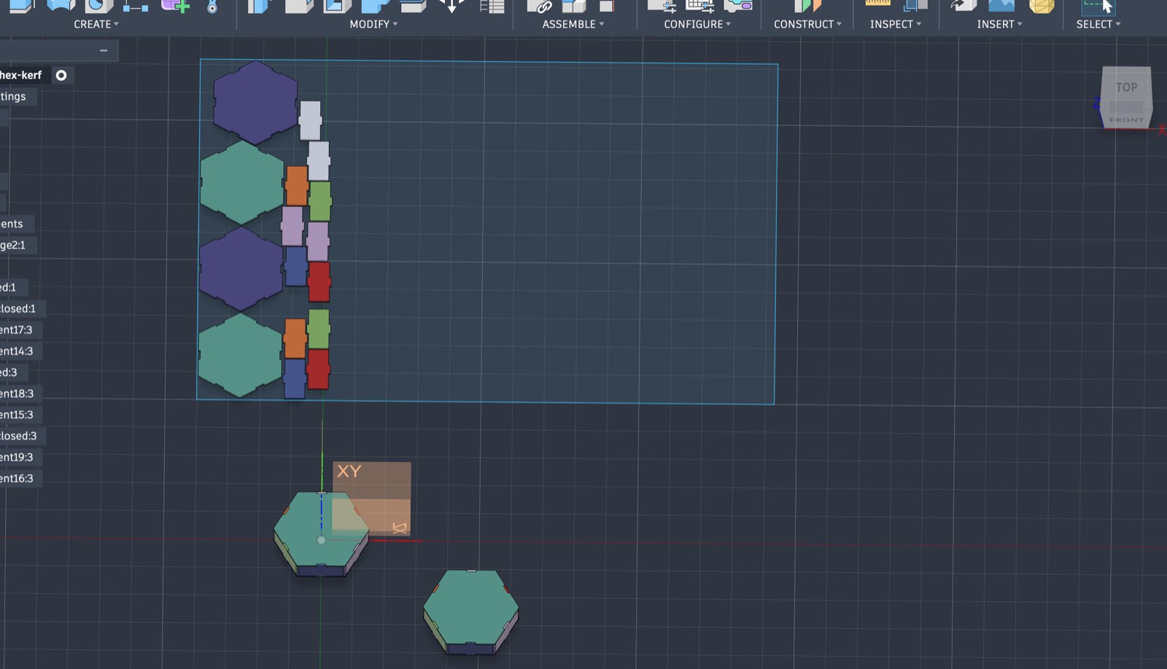Select the lone green hexagon body right of the XY manipulator
This screenshot has height=669, width=1167.
pyautogui.click(x=470, y=611)
